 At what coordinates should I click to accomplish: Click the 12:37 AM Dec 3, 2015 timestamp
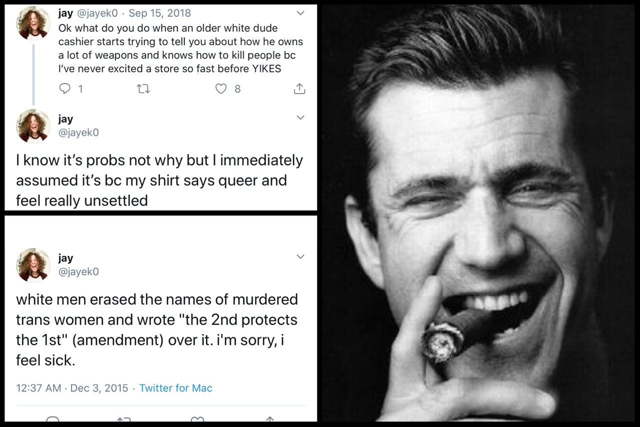[72, 388]
